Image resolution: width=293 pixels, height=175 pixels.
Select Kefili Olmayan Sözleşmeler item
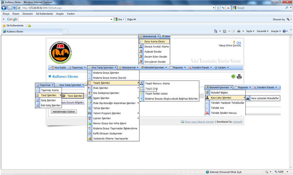tap(114, 133)
